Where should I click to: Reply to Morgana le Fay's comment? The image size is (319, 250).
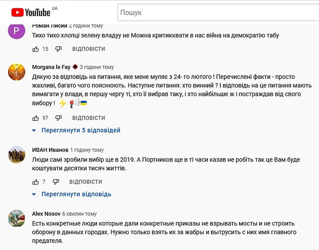(89, 118)
